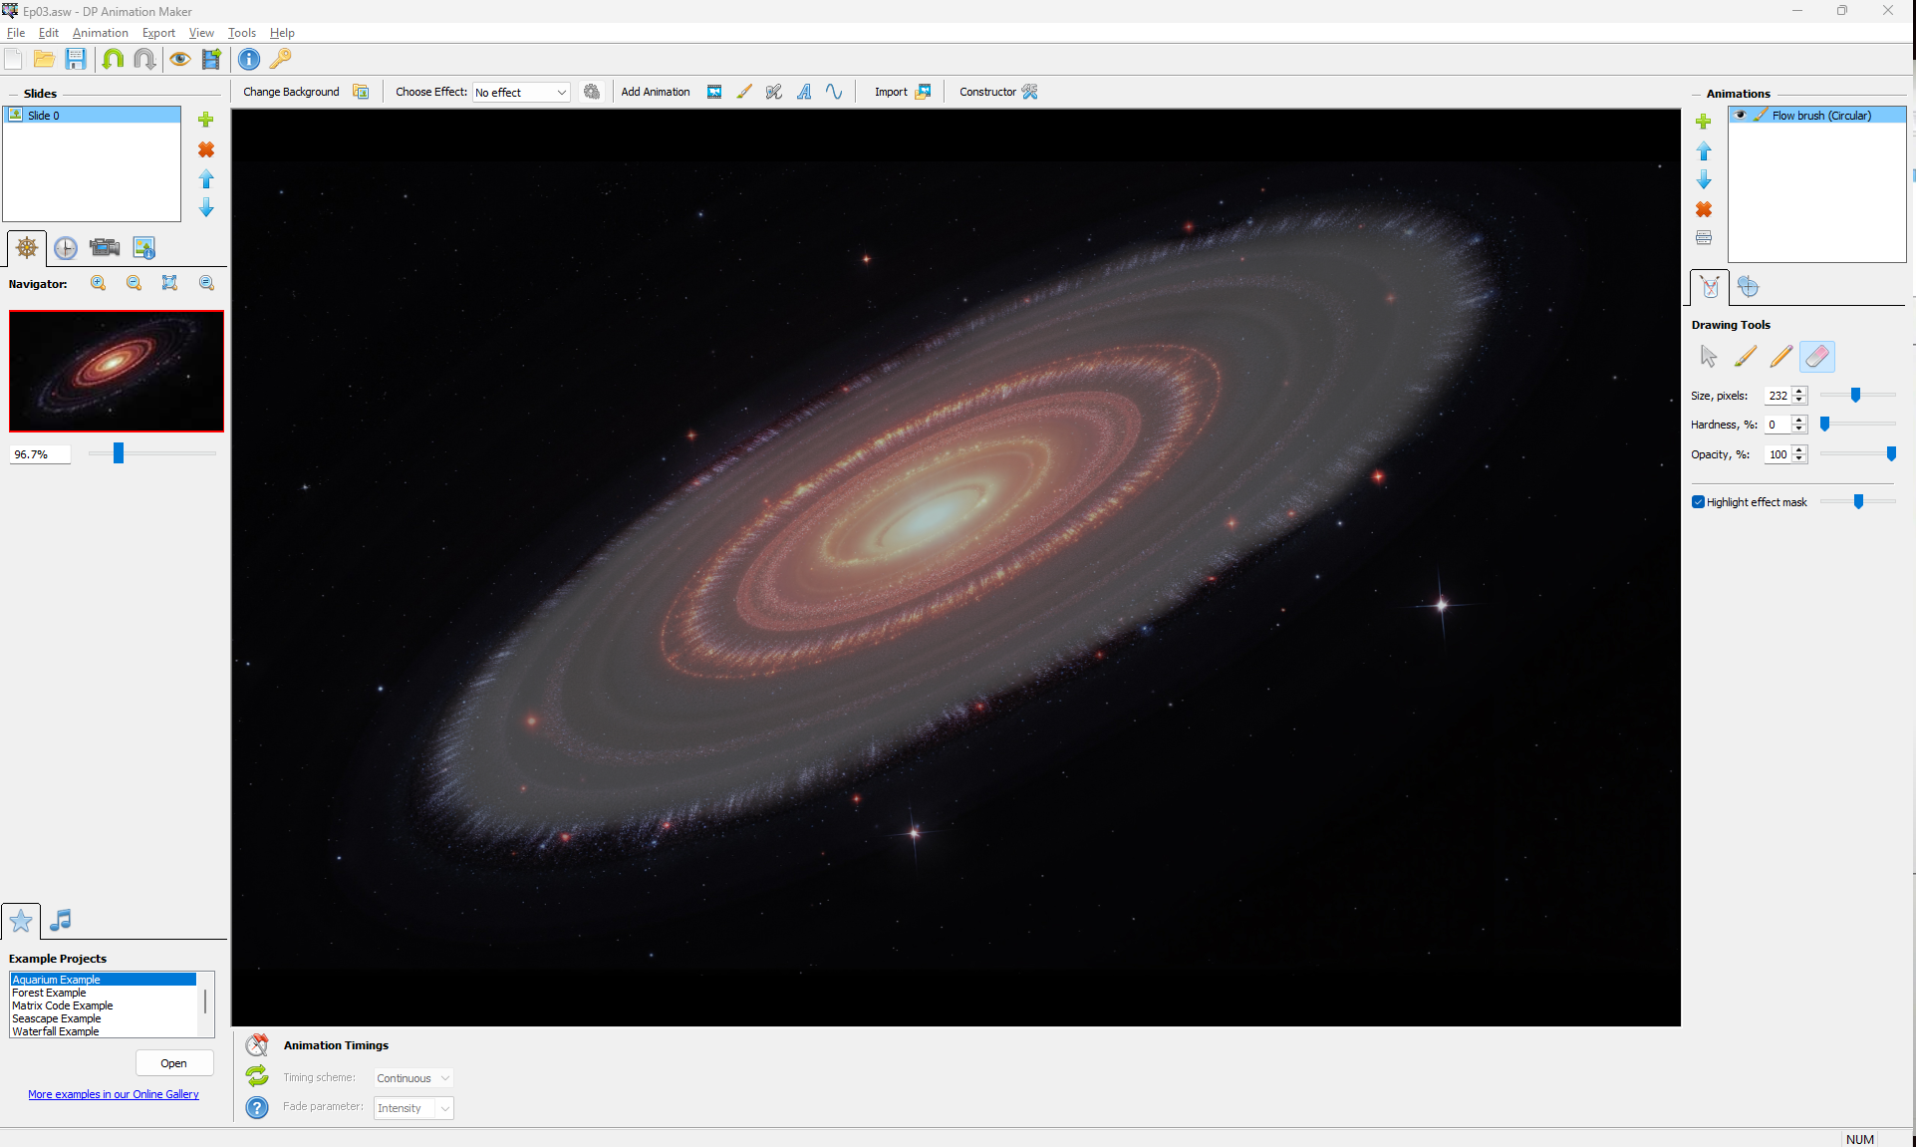
Task: Expand the Timing scheme Continuous dropdown
Action: (x=413, y=1078)
